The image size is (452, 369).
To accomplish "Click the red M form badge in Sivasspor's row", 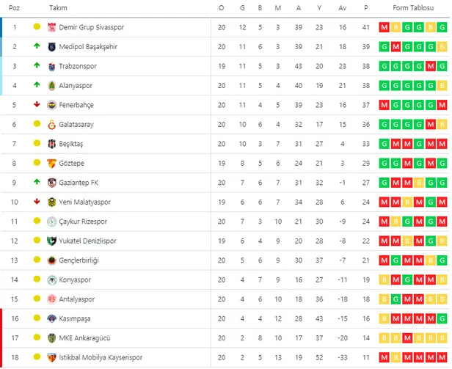I will 384,27.
